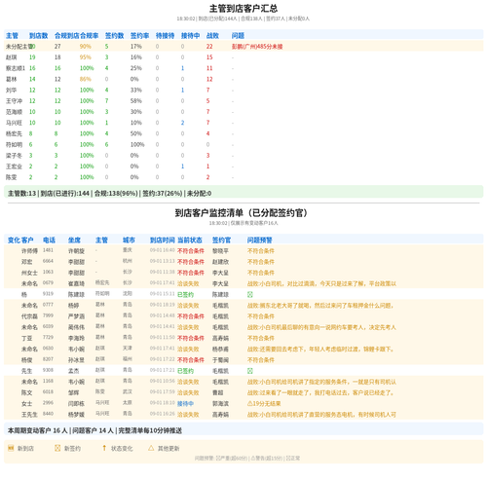Click the 合规到店 value 27
The height and width of the screenshot is (480, 487).
pyautogui.click(x=57, y=47)
